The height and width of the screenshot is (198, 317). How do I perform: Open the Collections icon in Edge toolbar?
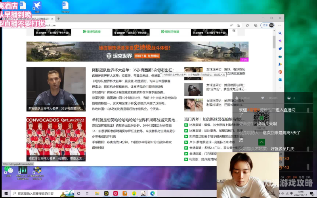click(x=256, y=25)
